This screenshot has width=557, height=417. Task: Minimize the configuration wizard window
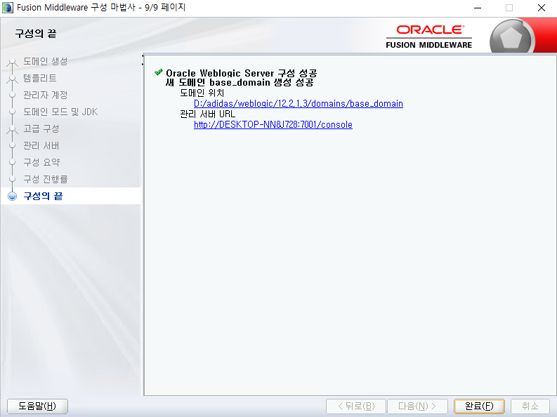478,8
